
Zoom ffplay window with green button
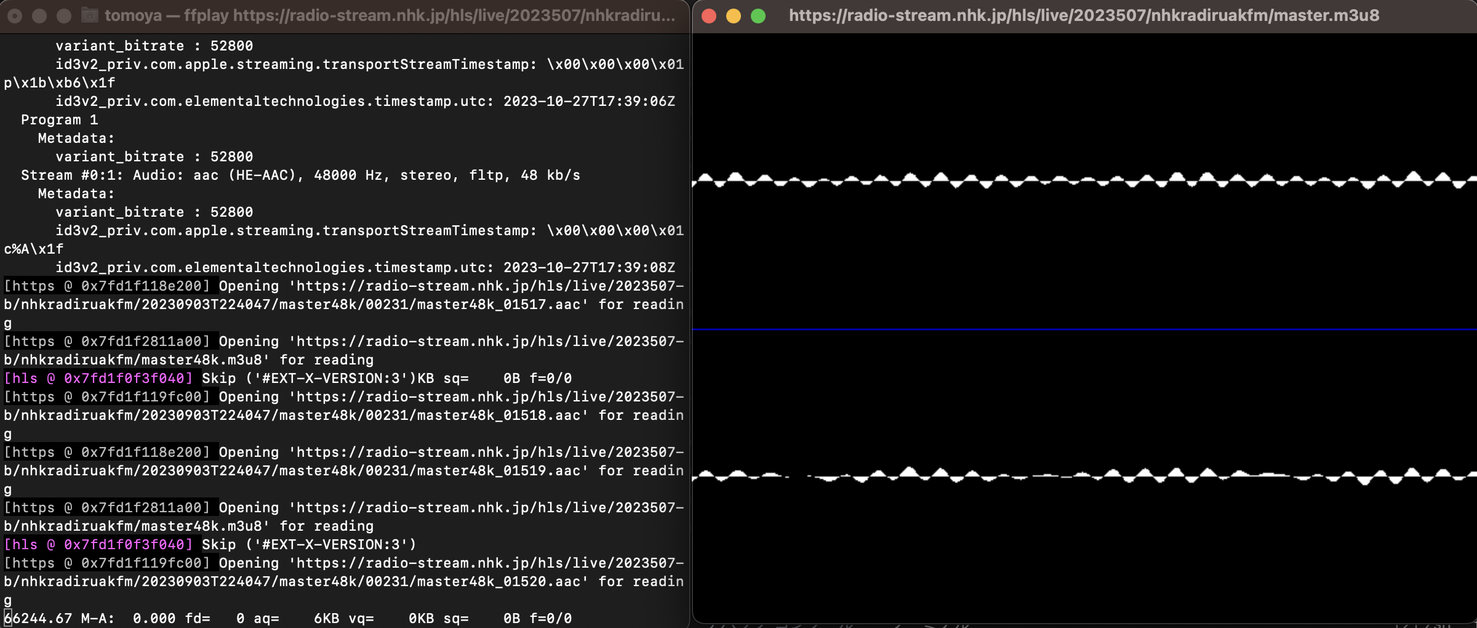[758, 16]
